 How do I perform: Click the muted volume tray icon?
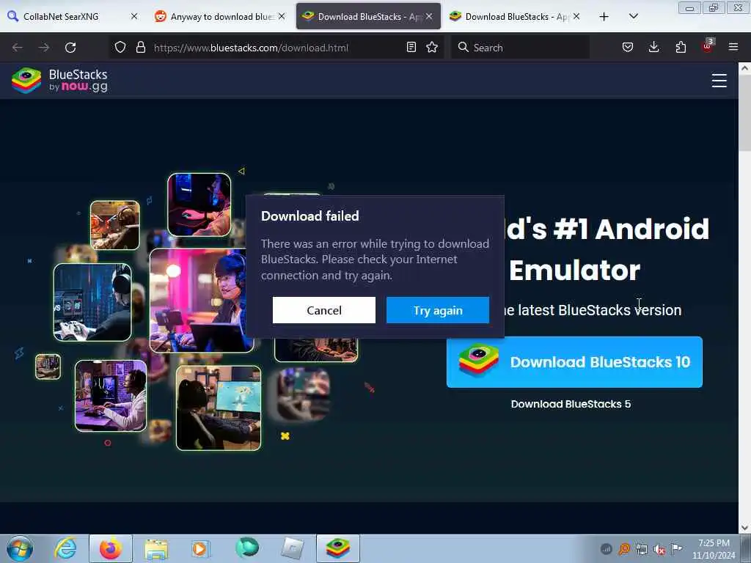click(x=659, y=549)
